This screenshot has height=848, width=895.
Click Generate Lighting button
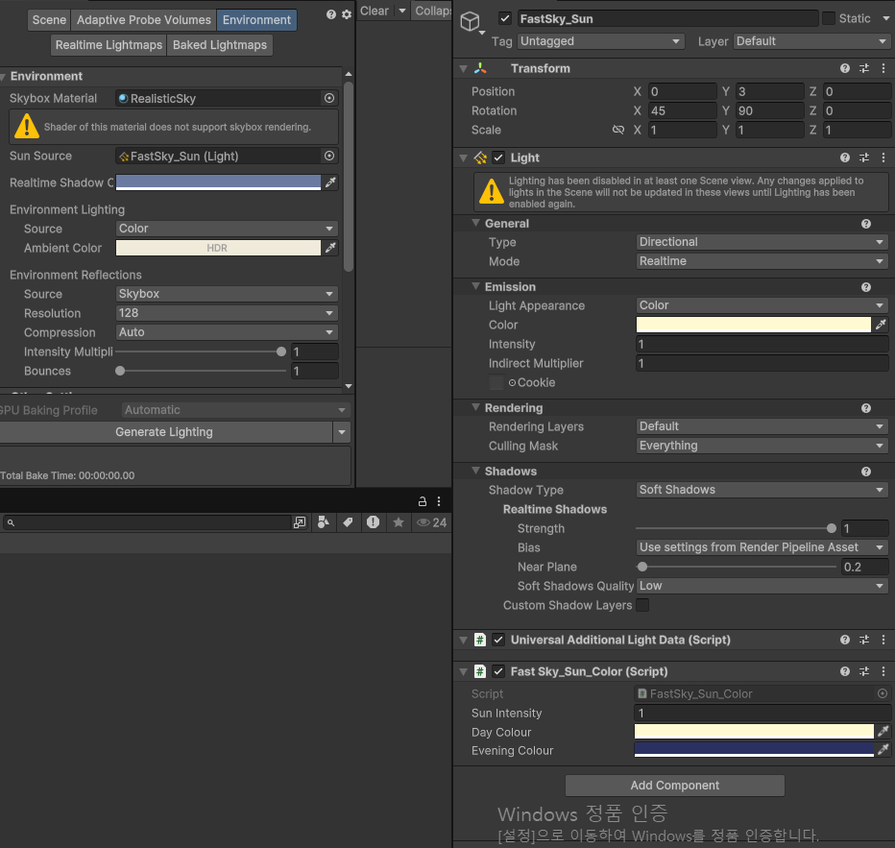click(x=164, y=432)
